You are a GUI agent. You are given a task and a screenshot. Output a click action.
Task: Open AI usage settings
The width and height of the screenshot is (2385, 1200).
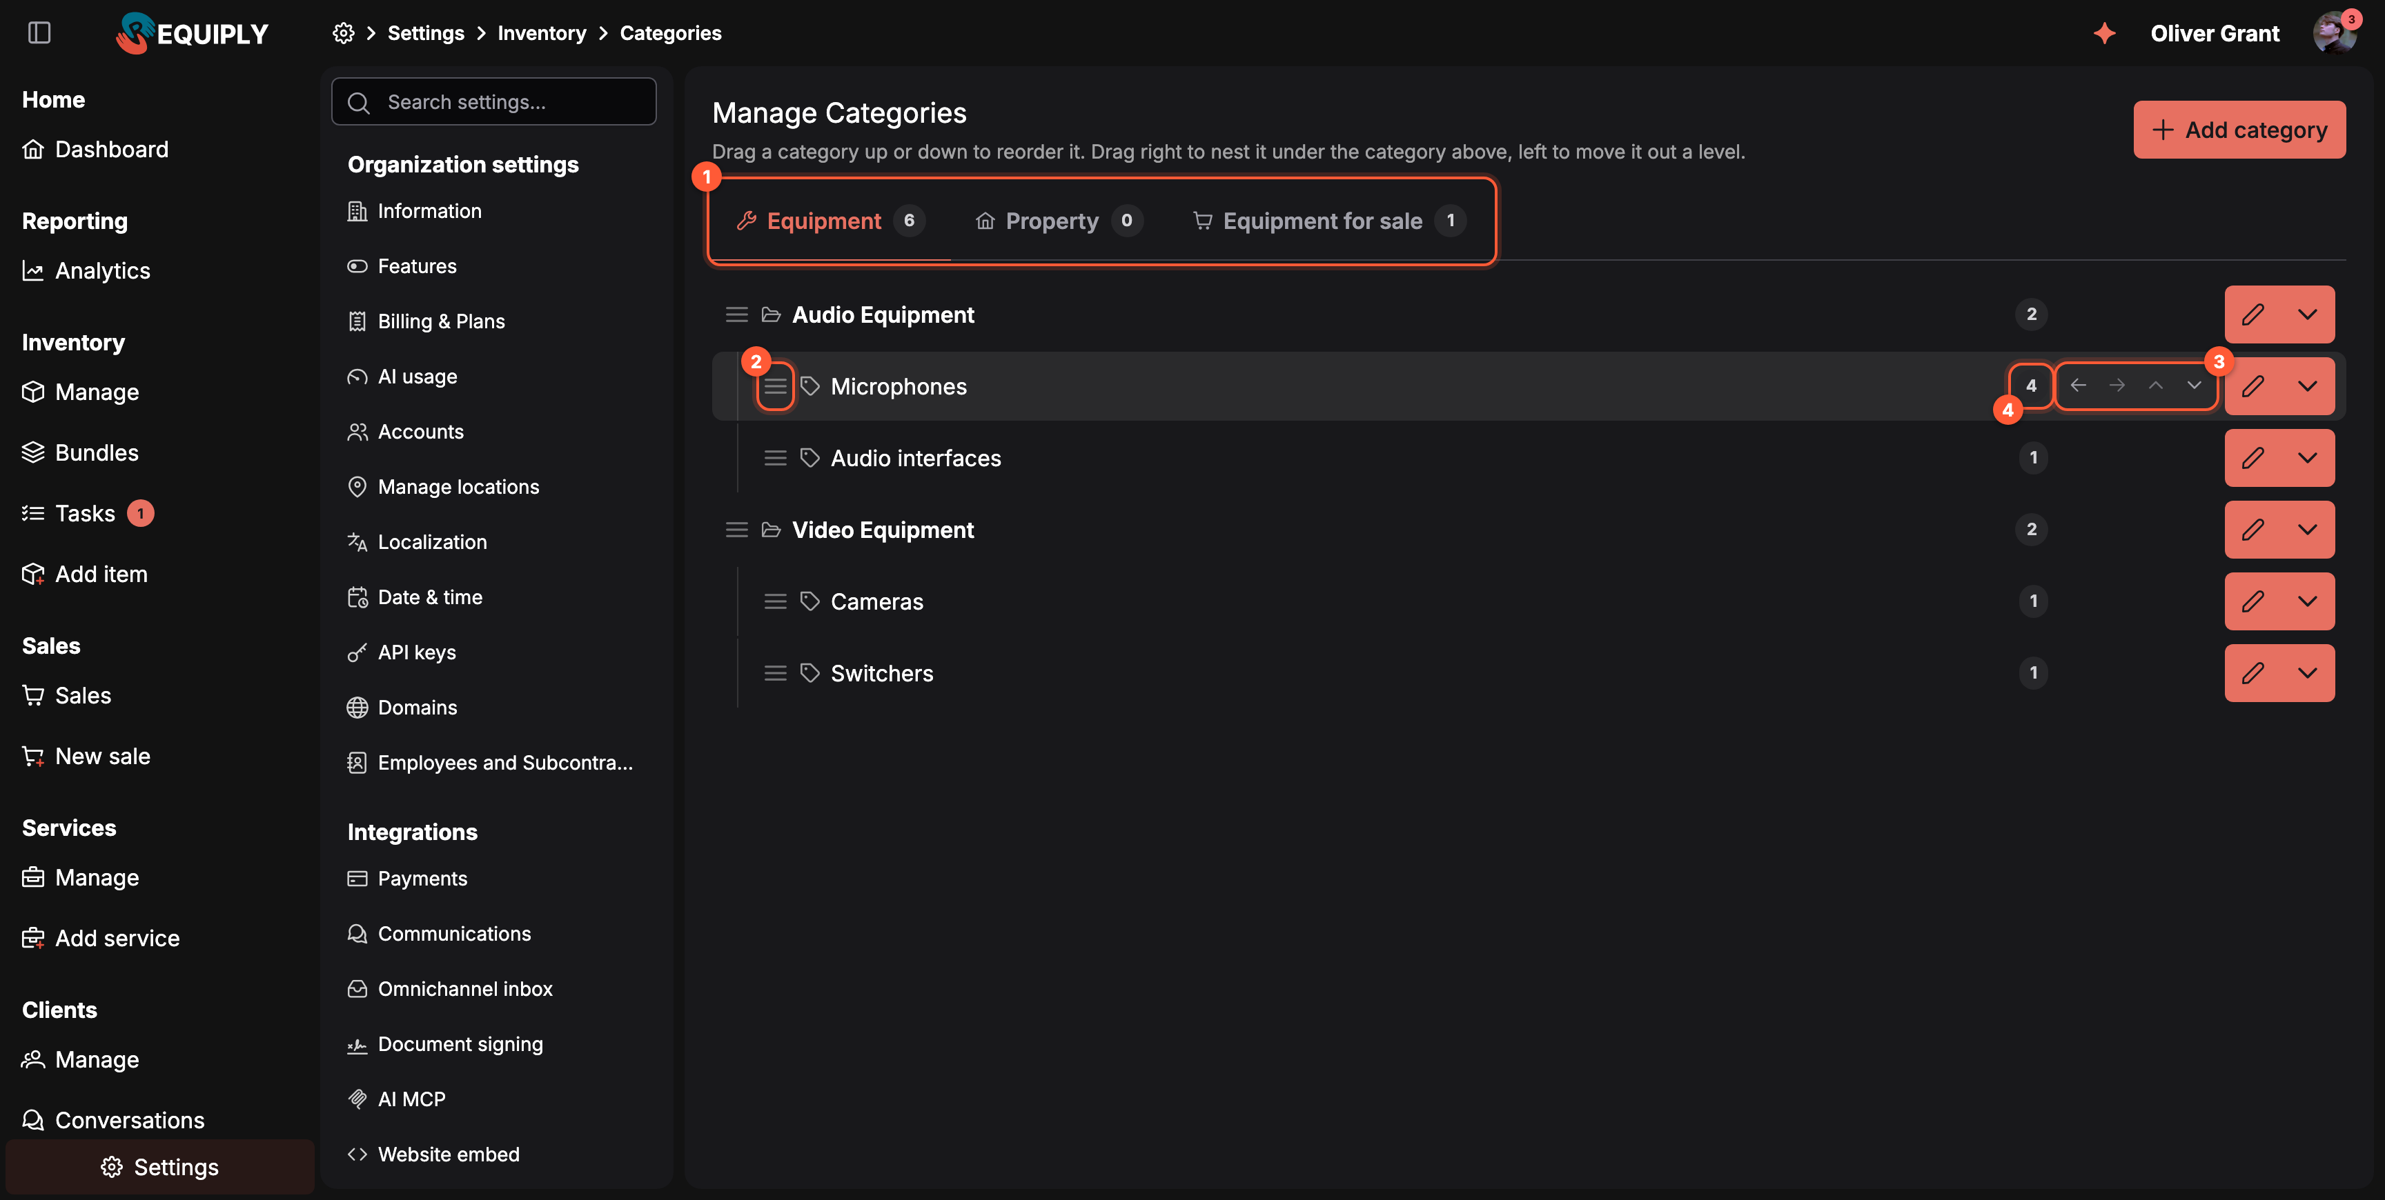(x=402, y=377)
